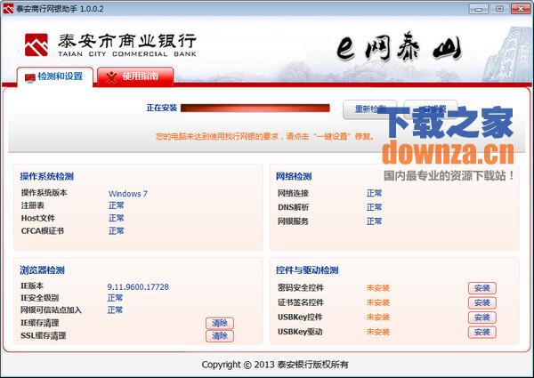This screenshot has width=534, height=378.
Task: Install the 密码安全控件 component
Action: (481, 288)
